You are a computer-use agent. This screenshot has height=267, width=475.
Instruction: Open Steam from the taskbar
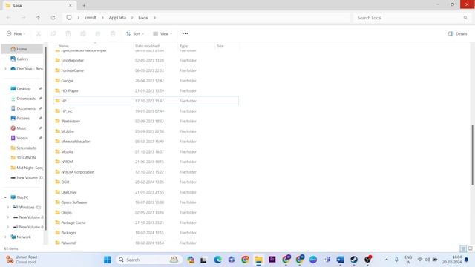[x=354, y=260]
